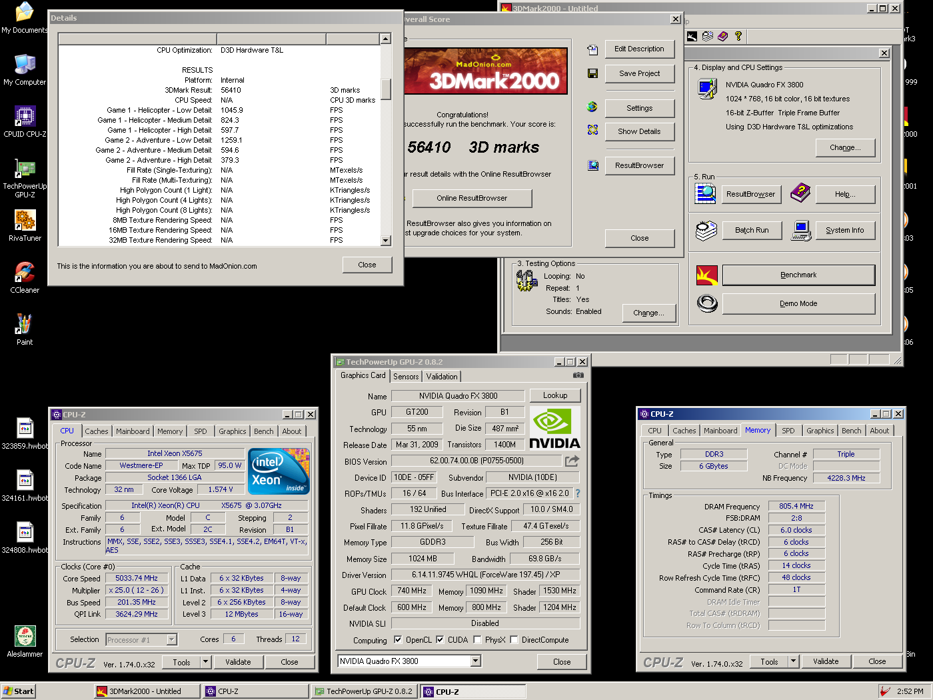
Task: Click the Details list scrollbar down arrow
Action: pos(385,241)
